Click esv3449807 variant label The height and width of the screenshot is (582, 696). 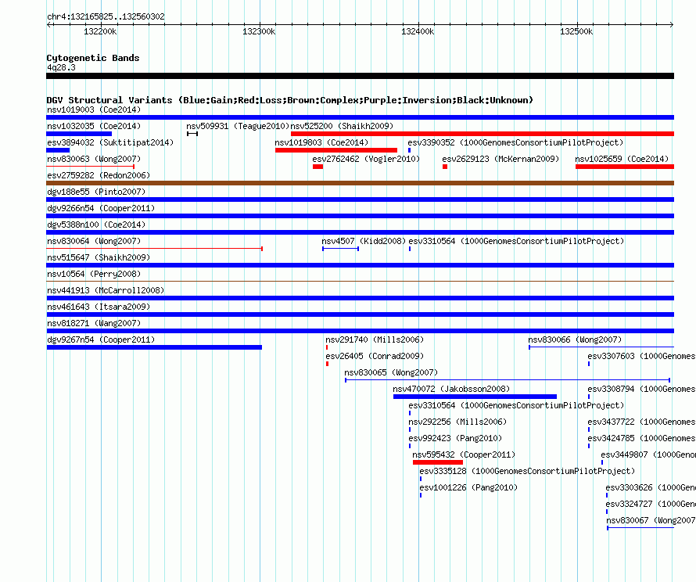tap(648, 454)
